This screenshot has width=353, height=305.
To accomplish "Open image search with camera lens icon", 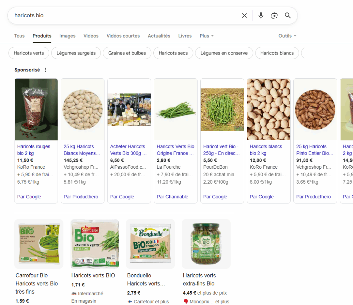I will pos(274,16).
